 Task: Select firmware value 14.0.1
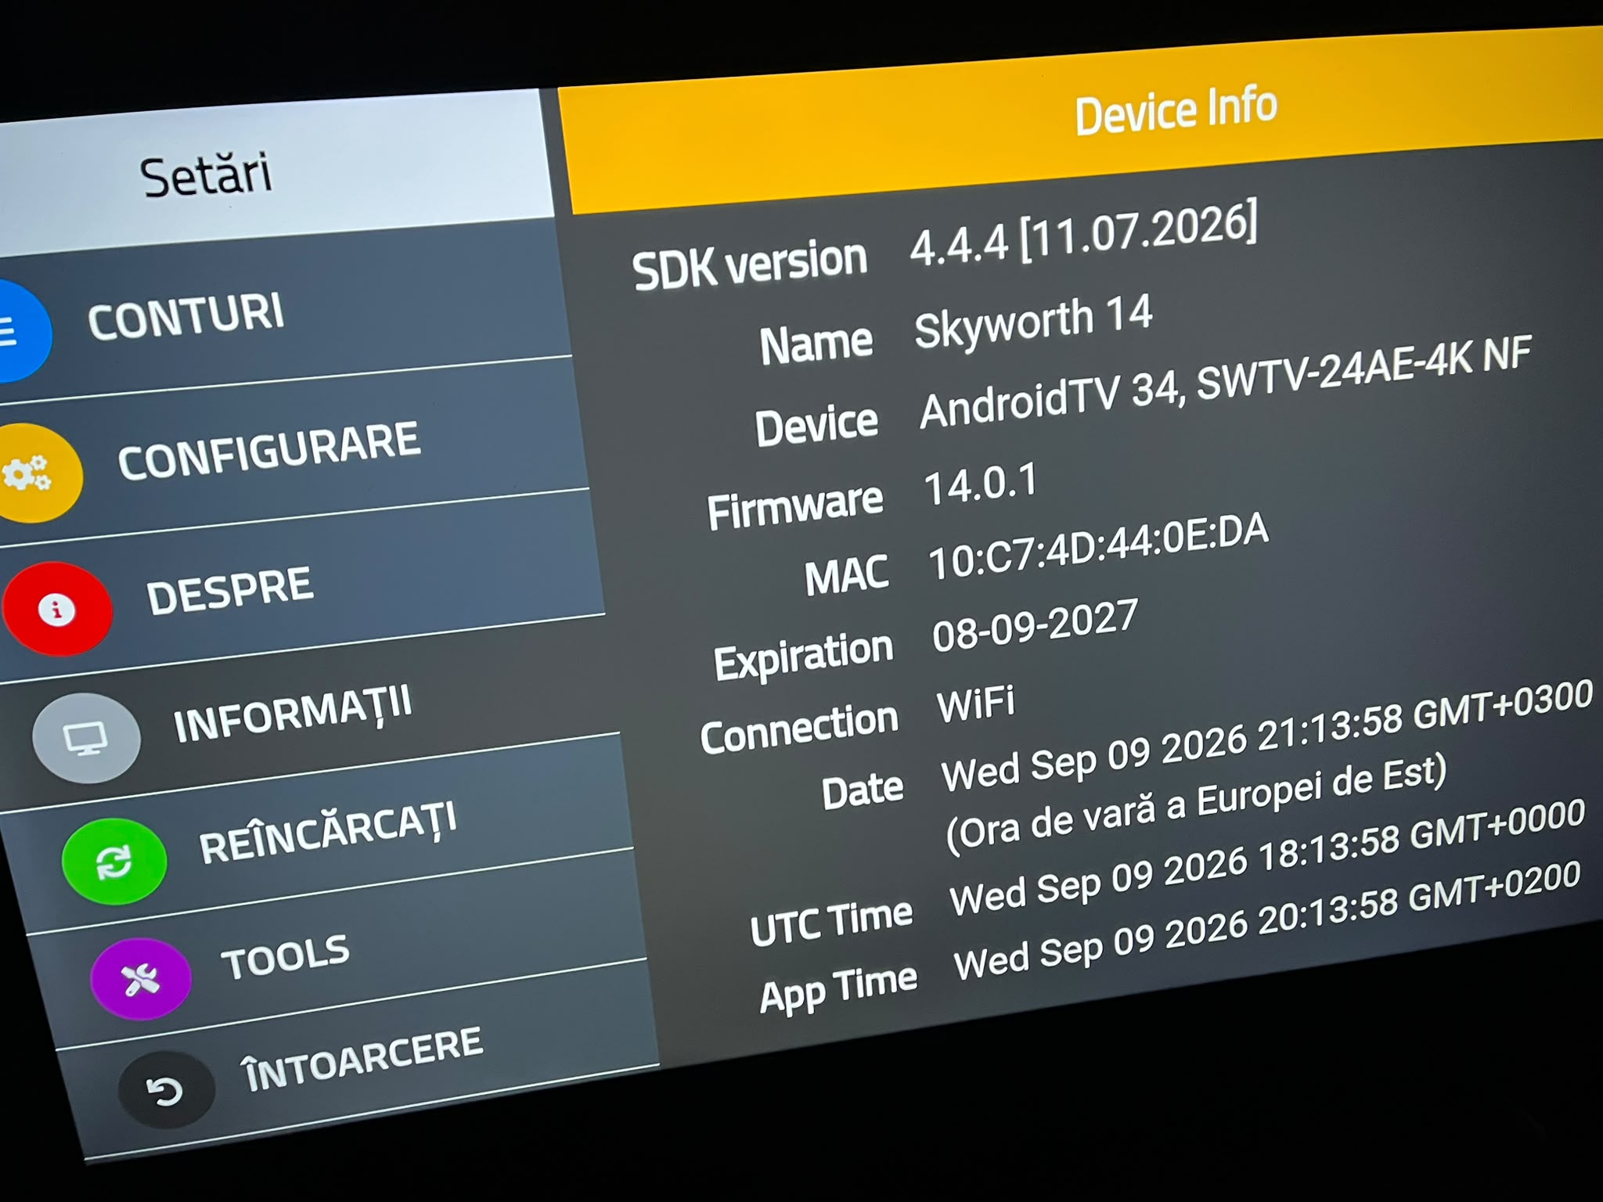coord(981,484)
